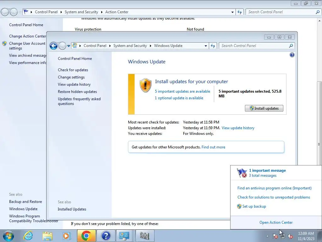Open Windows Firewall brick wall taskbar icon
Viewport: 322px width, 242px height.
[145, 236]
